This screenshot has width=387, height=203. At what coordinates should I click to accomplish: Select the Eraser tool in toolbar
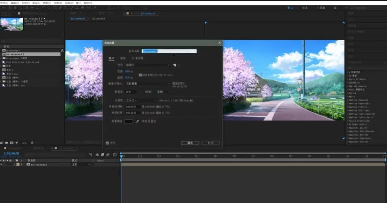pyautogui.click(x=82, y=8)
